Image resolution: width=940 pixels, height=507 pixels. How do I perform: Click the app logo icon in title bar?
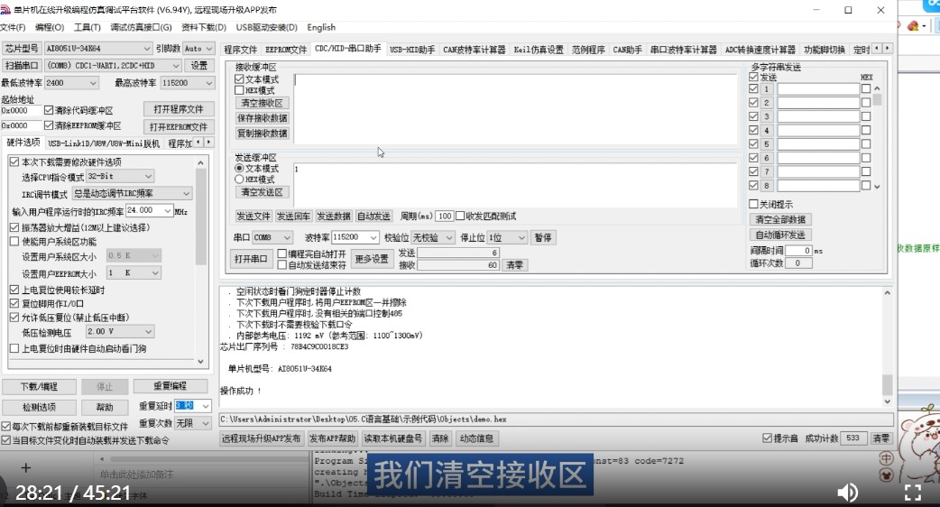pos(5,10)
